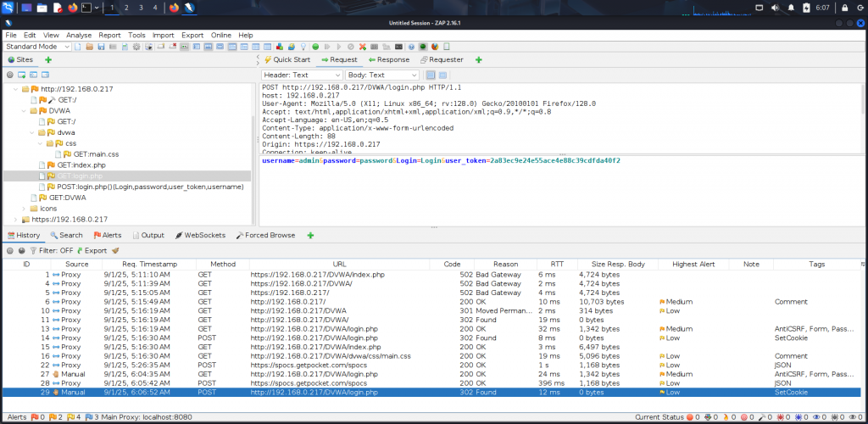Add a new Sites panel tab with green plus
The width and height of the screenshot is (868, 424).
(48, 60)
